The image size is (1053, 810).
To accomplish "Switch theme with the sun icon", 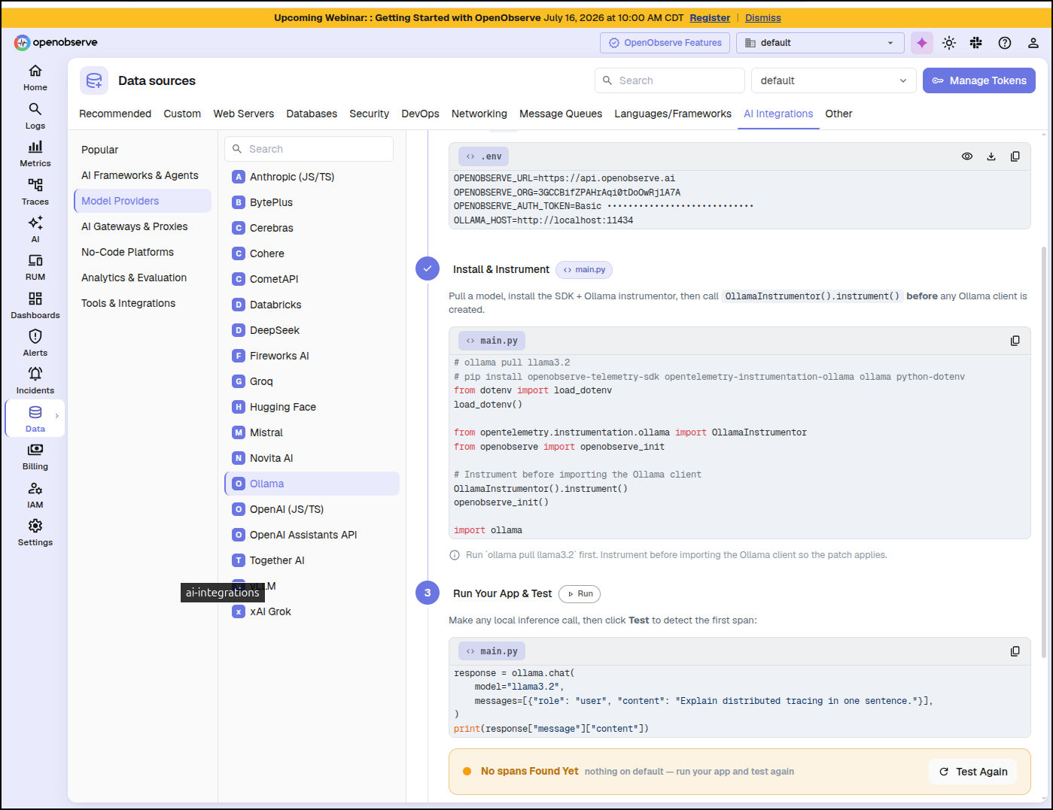I will pyautogui.click(x=948, y=43).
